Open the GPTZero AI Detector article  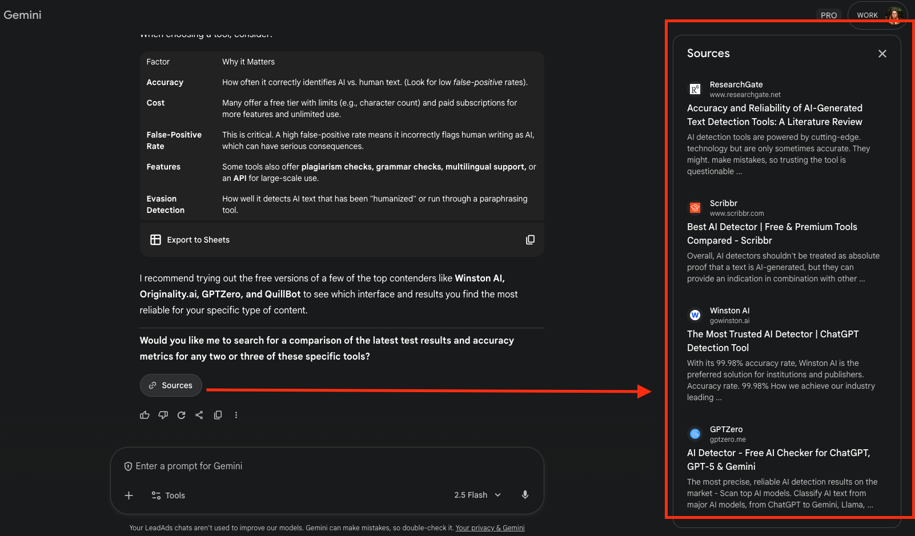point(778,460)
